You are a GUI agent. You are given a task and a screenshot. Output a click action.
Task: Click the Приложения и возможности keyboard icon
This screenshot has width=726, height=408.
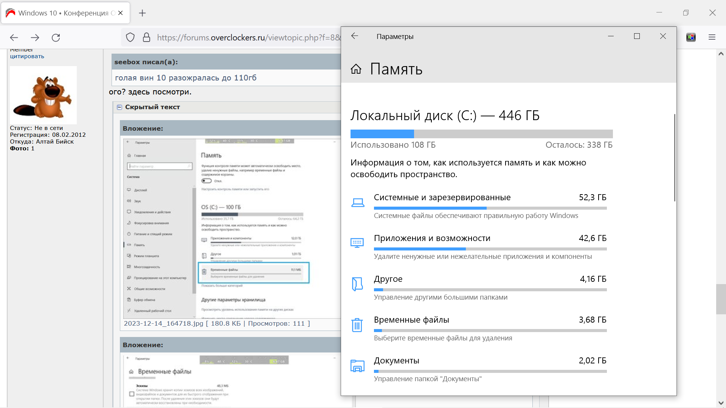[357, 243]
